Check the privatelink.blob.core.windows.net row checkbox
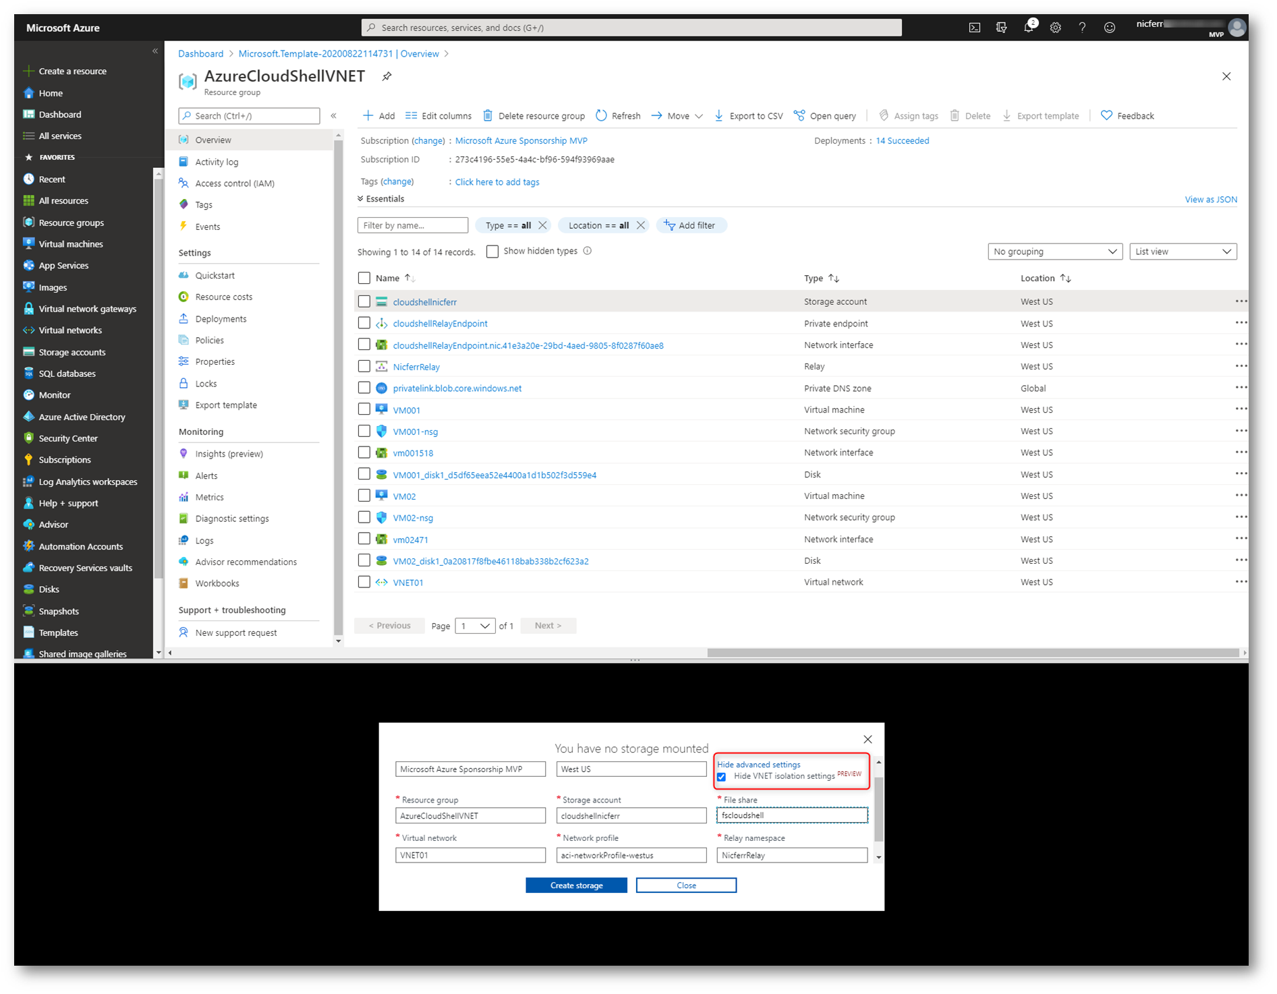The image size is (1277, 994). [364, 388]
